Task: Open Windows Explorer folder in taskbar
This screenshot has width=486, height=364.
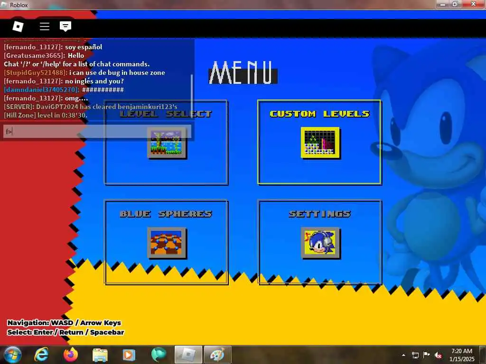Action: [100, 355]
